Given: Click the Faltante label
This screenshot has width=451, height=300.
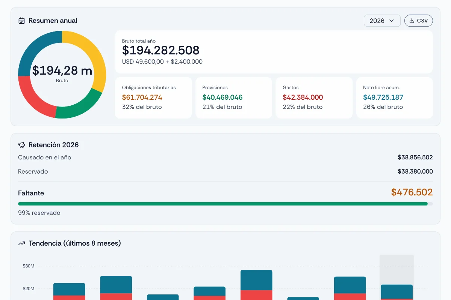Looking at the screenshot, I should (31, 193).
